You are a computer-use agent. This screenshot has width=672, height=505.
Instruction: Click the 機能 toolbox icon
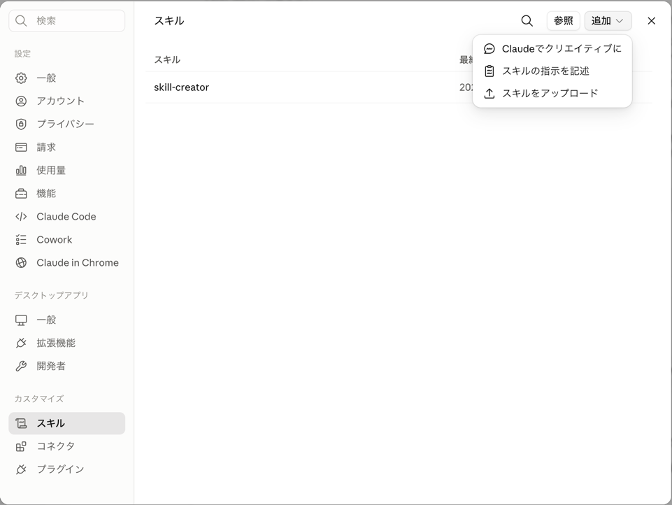tap(21, 194)
